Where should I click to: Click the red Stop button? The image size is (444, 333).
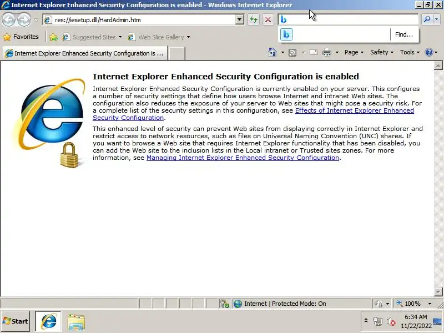coord(268,20)
